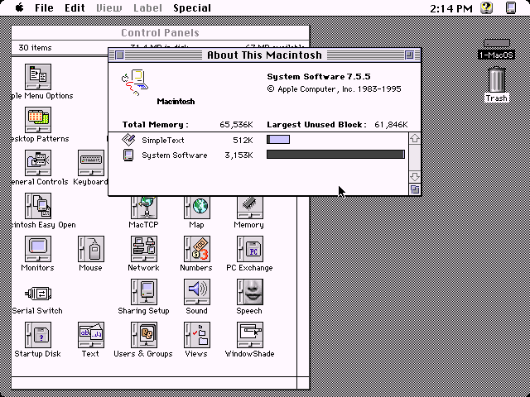Screen dimensions: 530x397
Task: Select the Monitors control panel icon
Action: click(x=38, y=249)
